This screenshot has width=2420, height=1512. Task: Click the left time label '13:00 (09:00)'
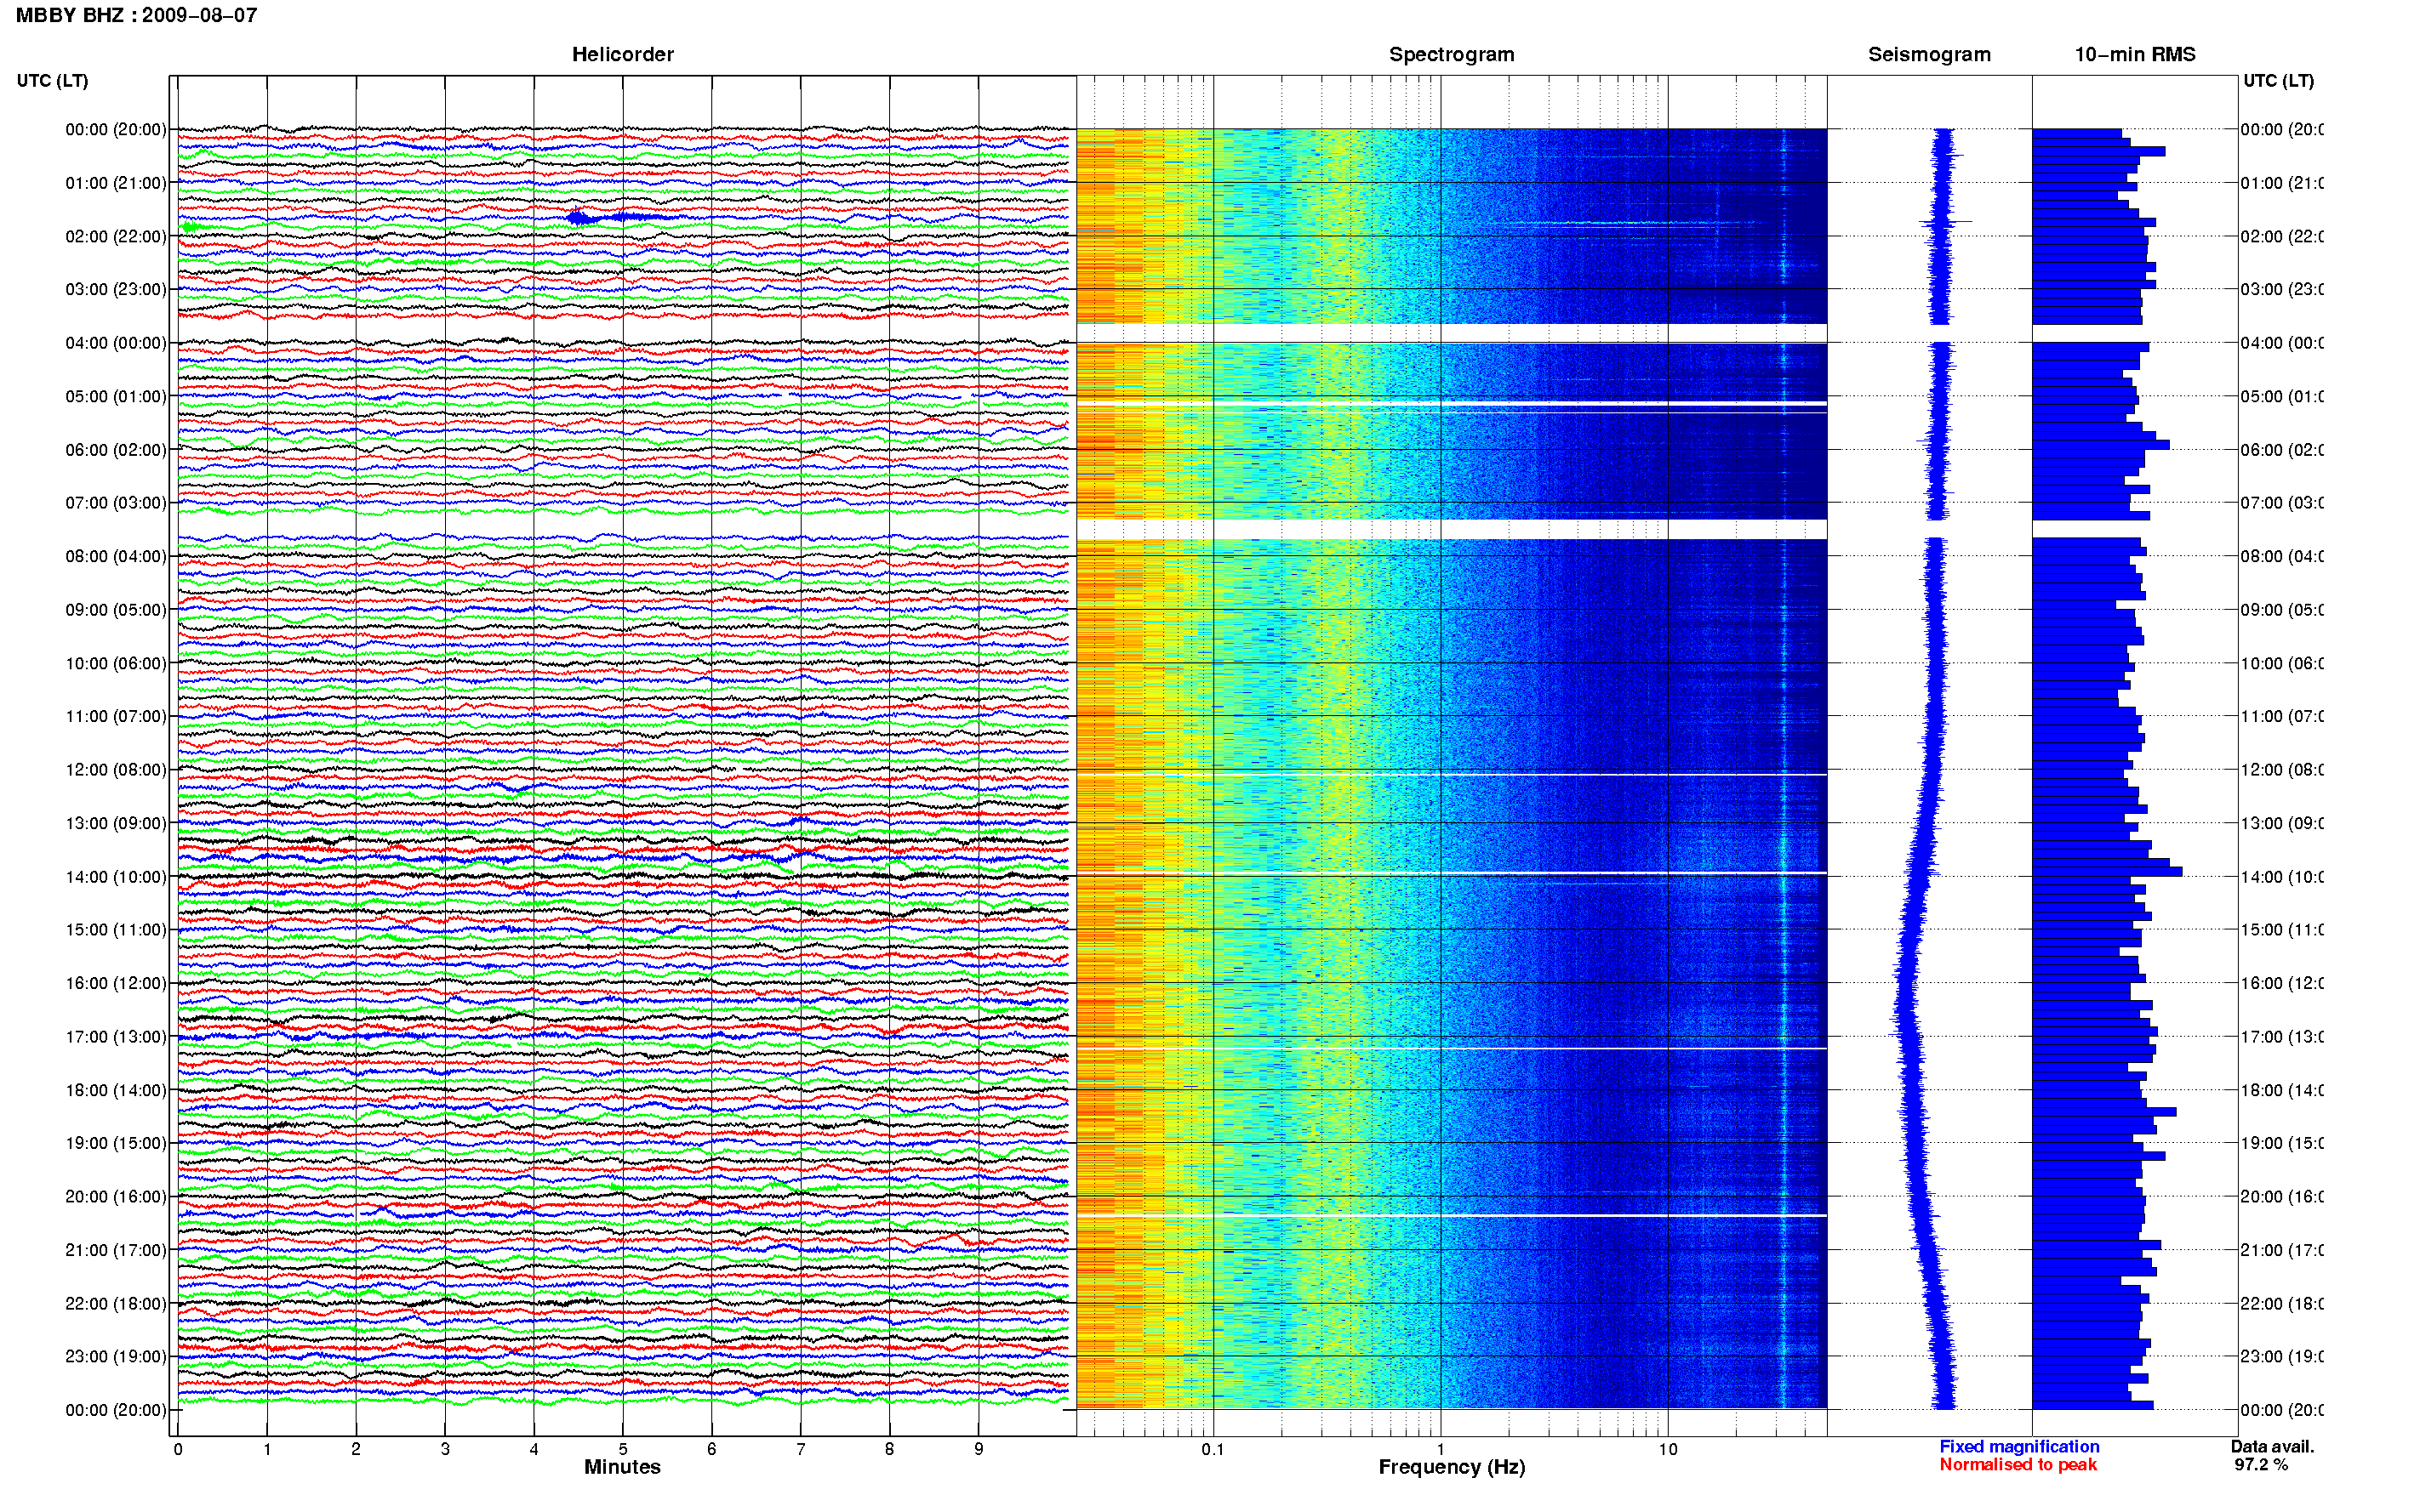click(x=116, y=823)
